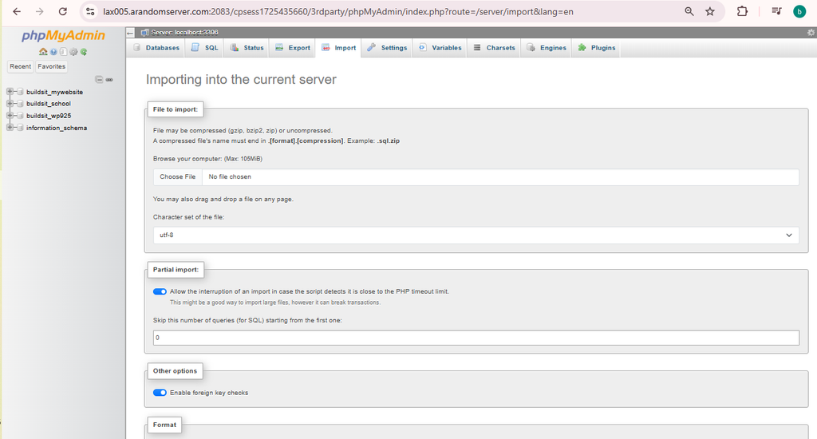Click phpMyAdmin logo

click(63, 35)
